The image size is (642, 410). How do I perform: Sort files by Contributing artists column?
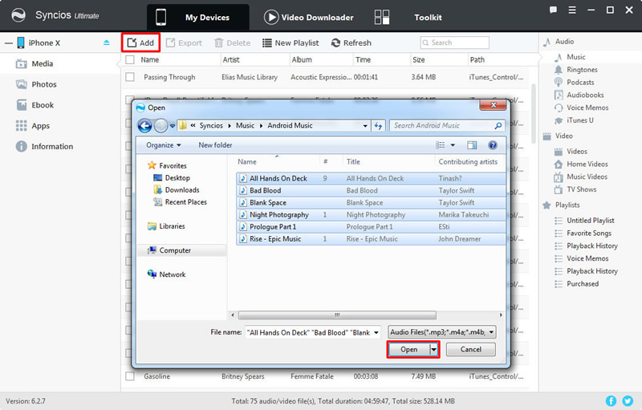[468, 162]
